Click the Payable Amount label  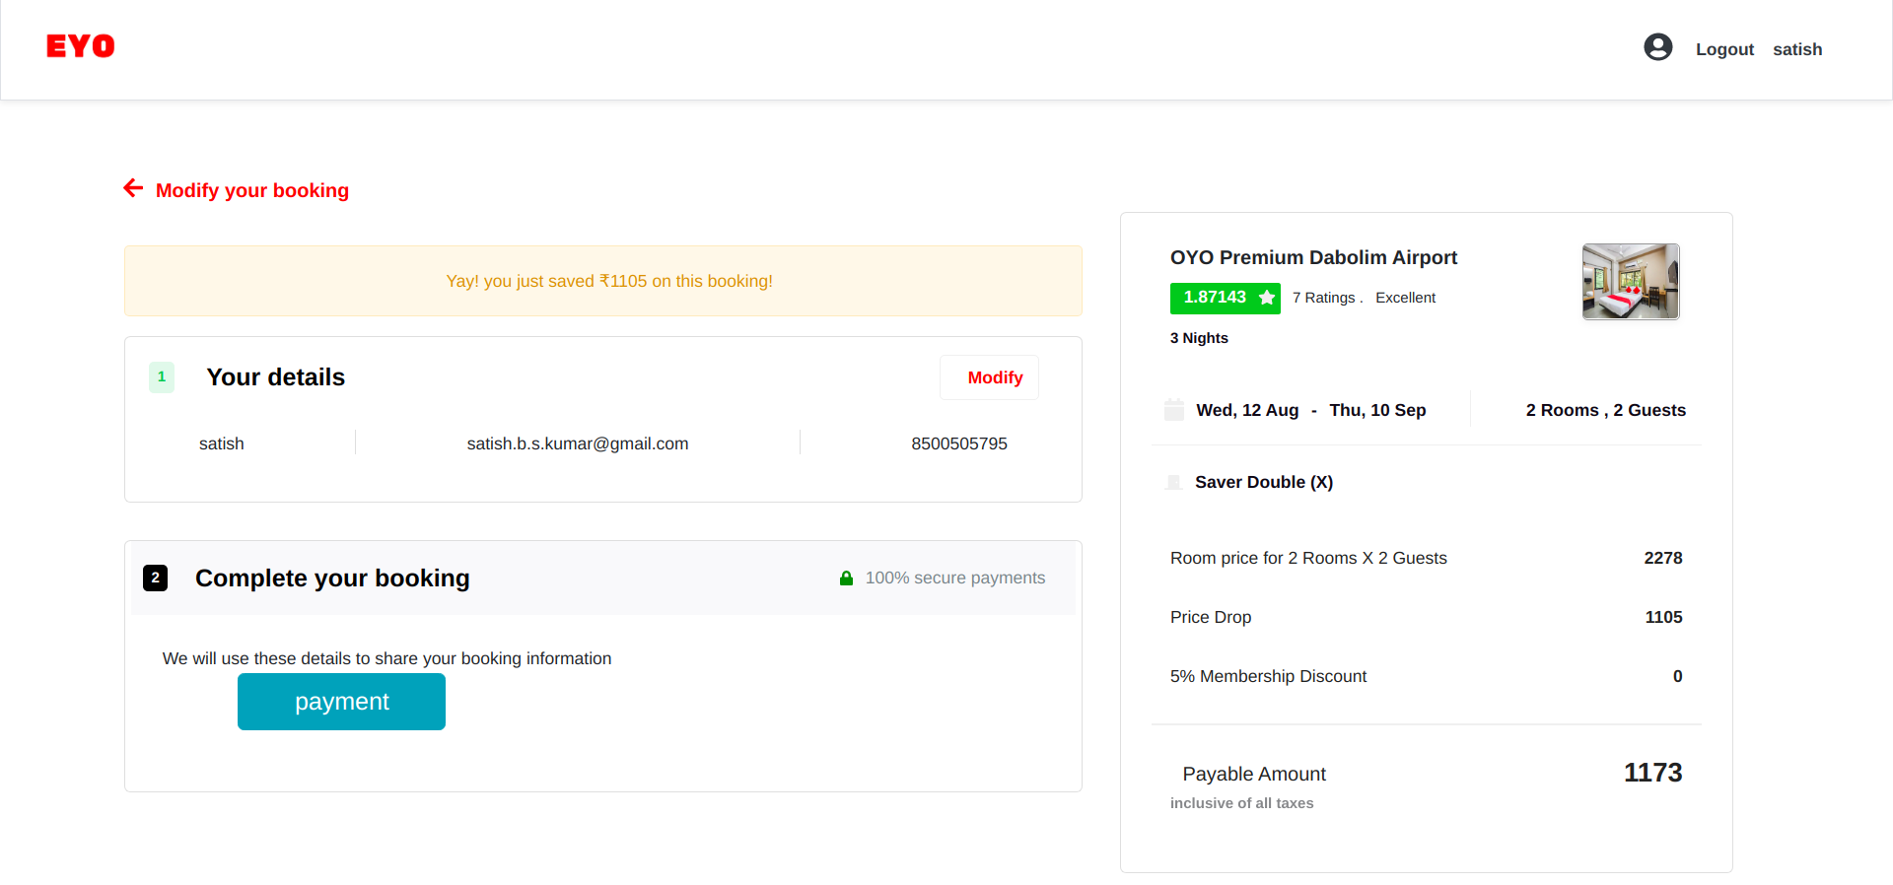click(1254, 774)
